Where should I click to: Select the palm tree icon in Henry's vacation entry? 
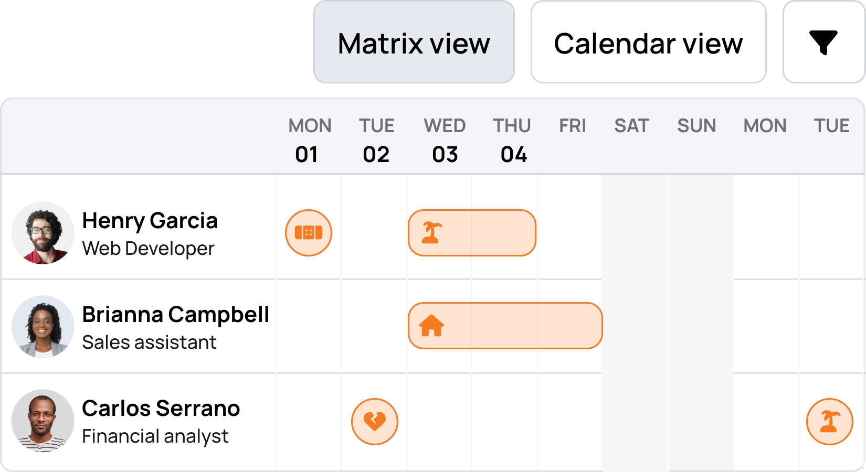[431, 232]
